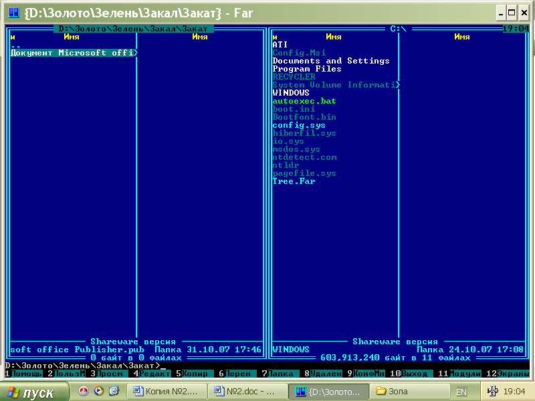This screenshot has height=401, width=535.
Task: Select Config.Msi folder in right panel
Action: [299, 53]
